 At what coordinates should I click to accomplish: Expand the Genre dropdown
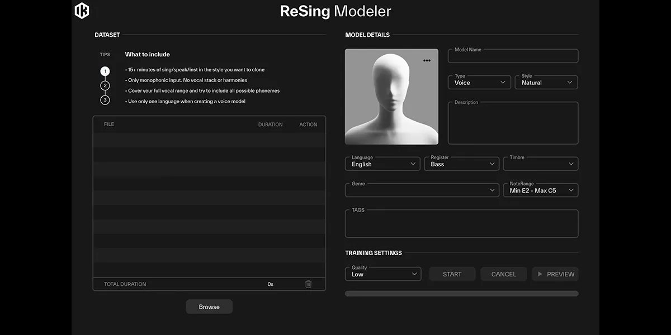click(422, 190)
